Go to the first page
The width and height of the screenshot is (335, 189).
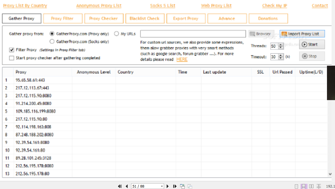[120, 186]
